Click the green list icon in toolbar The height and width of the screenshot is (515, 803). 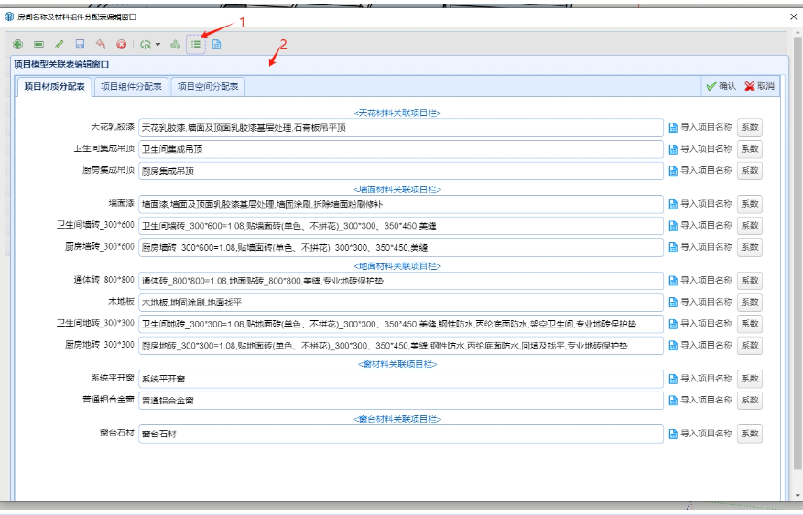click(x=196, y=44)
